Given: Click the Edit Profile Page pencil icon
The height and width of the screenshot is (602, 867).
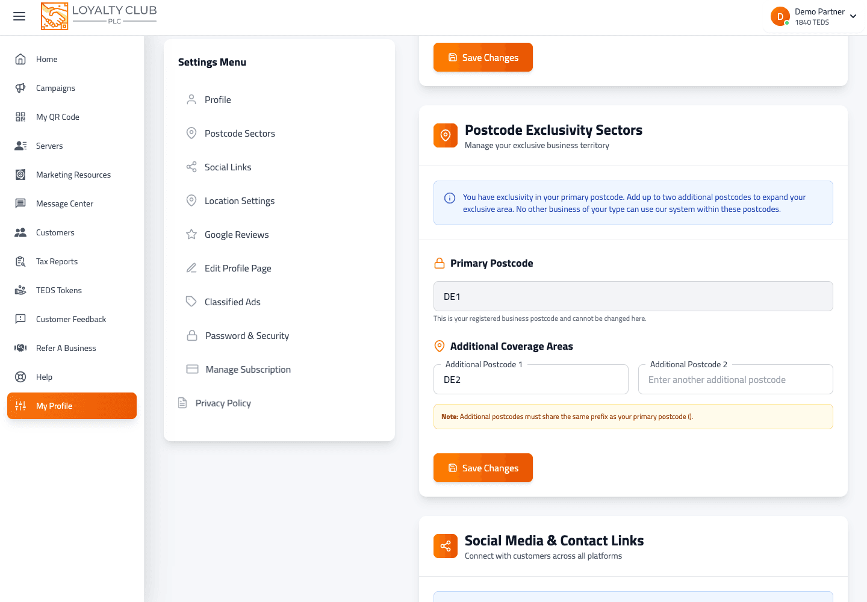Looking at the screenshot, I should 191,268.
